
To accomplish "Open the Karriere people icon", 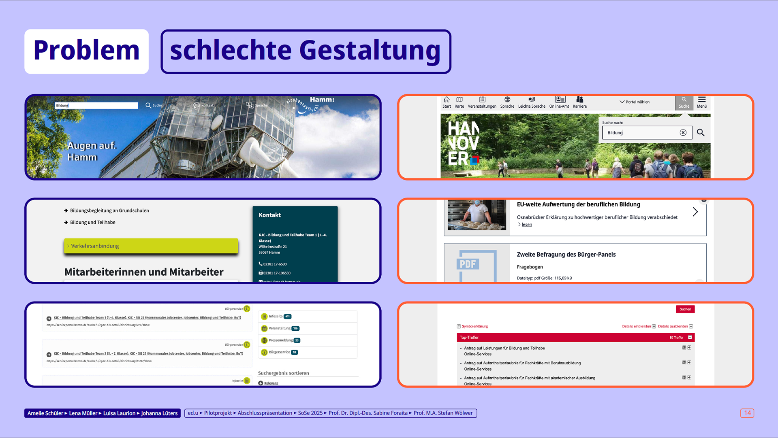I will (579, 100).
